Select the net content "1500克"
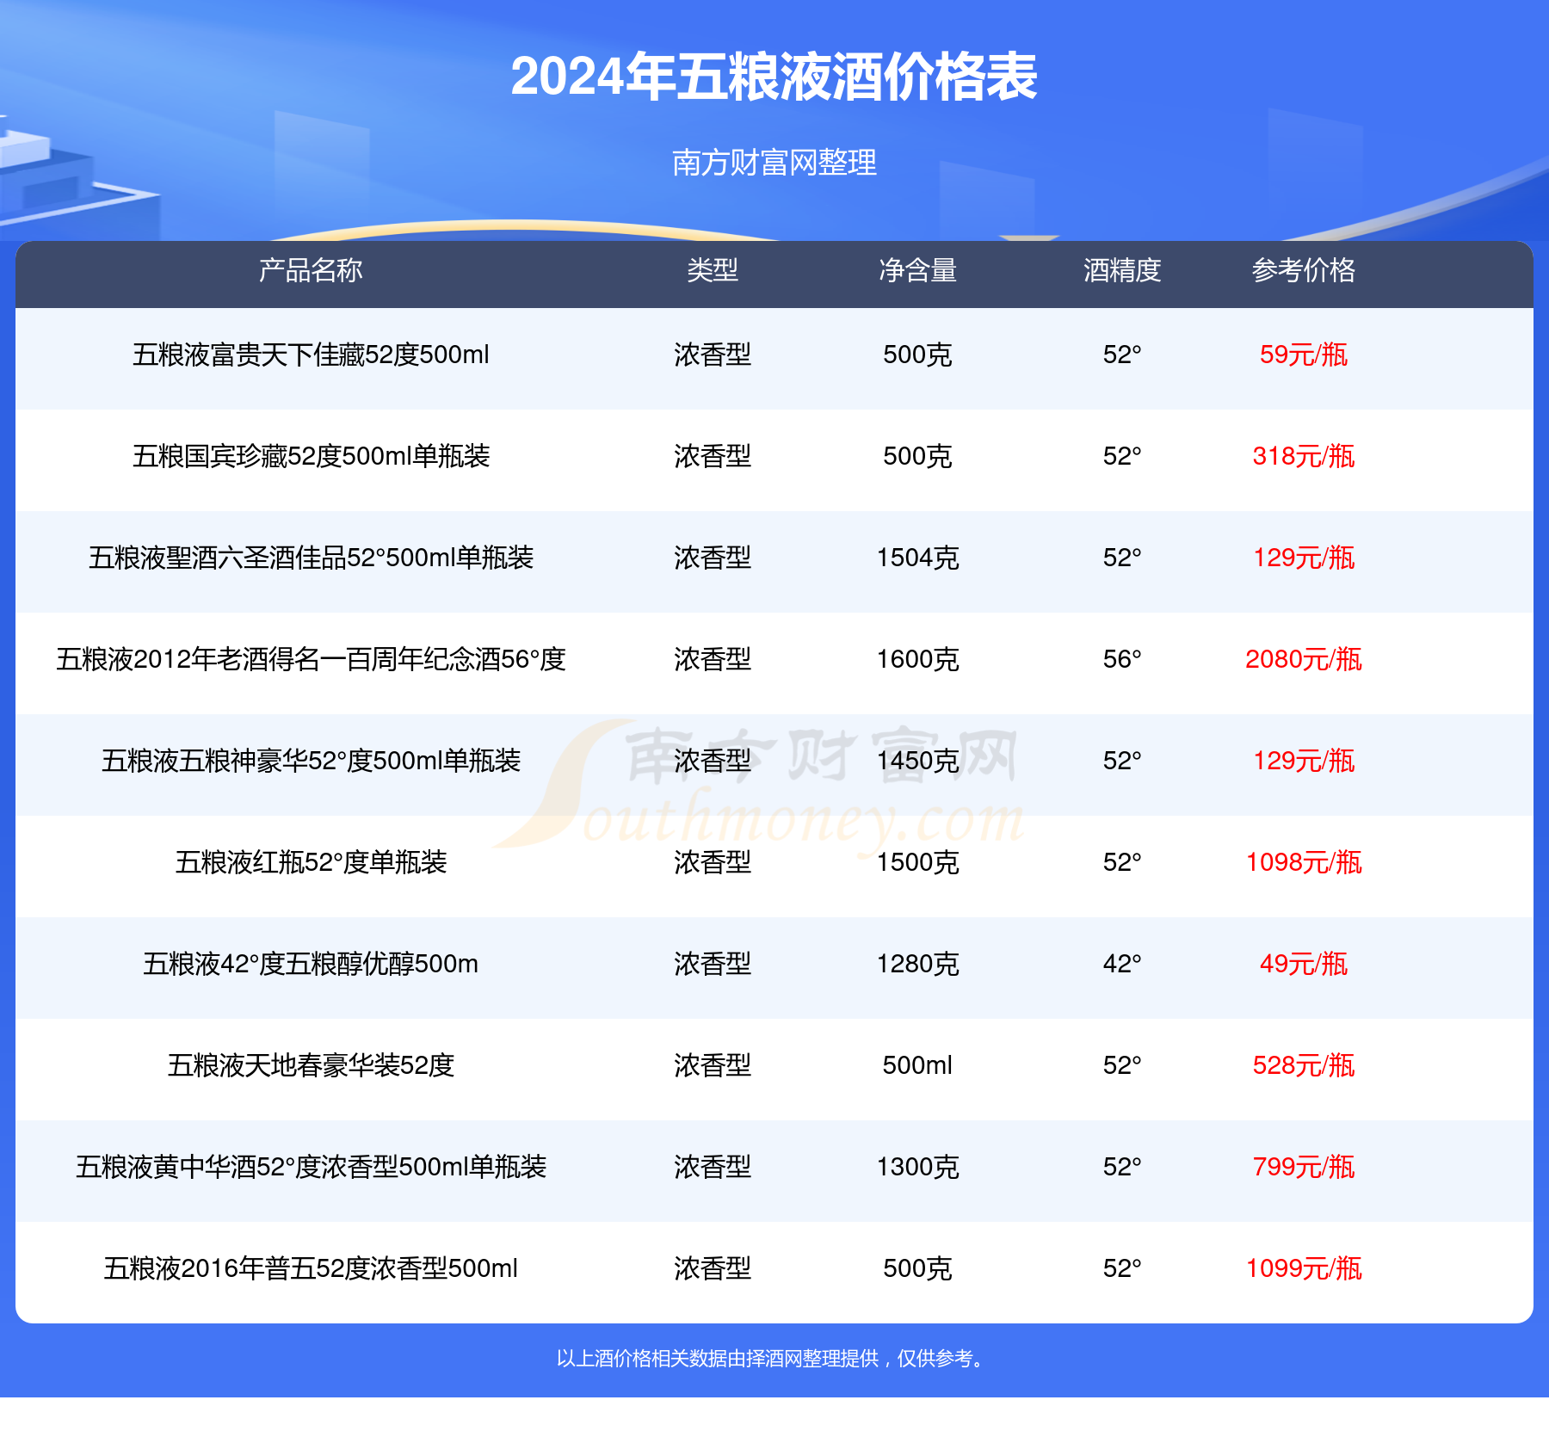 click(917, 862)
